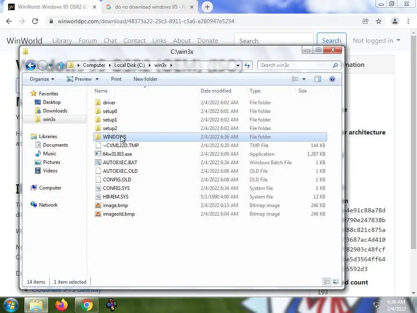Image resolution: width=417 pixels, height=313 pixels.
Task: Launch Firefox from the taskbar
Action: tap(61, 305)
